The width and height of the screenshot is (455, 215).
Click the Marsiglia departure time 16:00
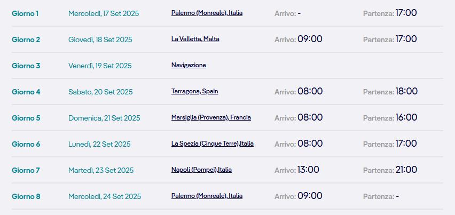click(406, 117)
